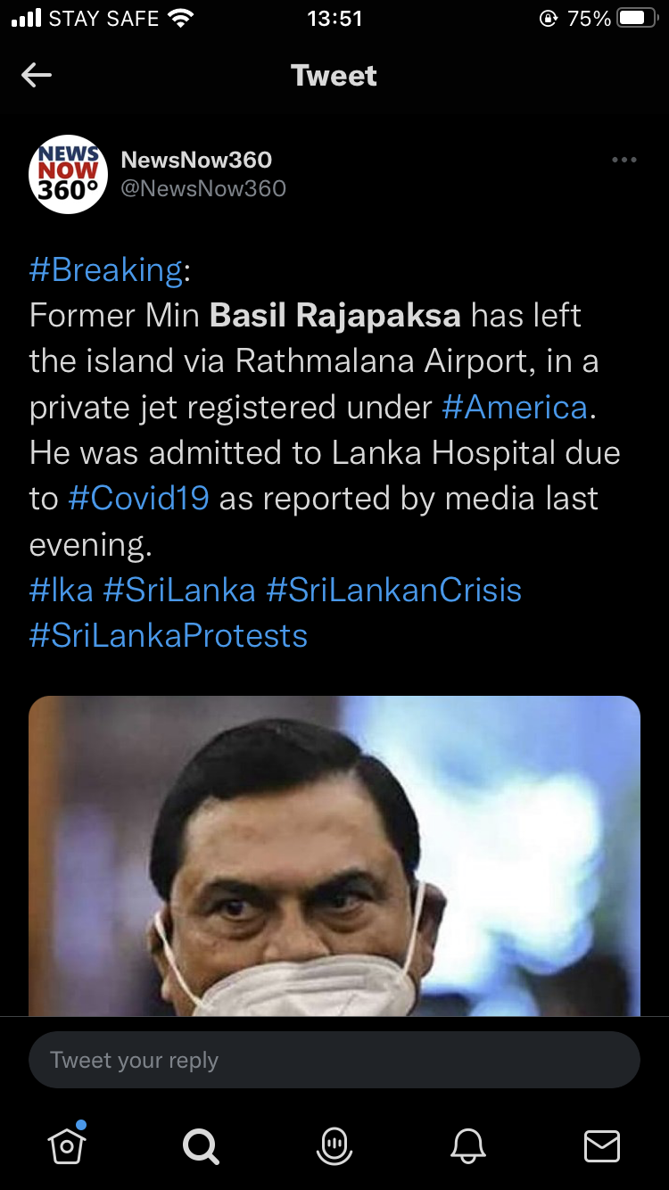Open NewsNow360 profile picture
The image size is (669, 1190).
(68, 174)
